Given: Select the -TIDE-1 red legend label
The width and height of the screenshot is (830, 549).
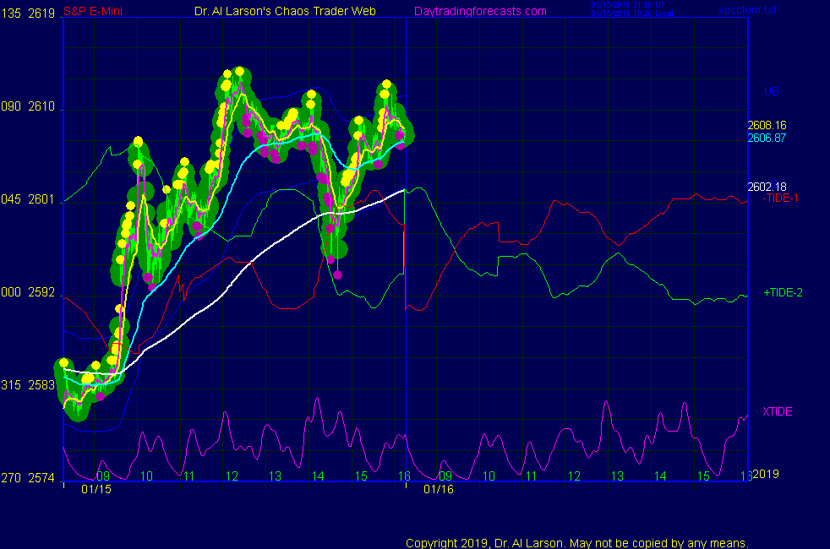Looking at the screenshot, I should click(780, 198).
